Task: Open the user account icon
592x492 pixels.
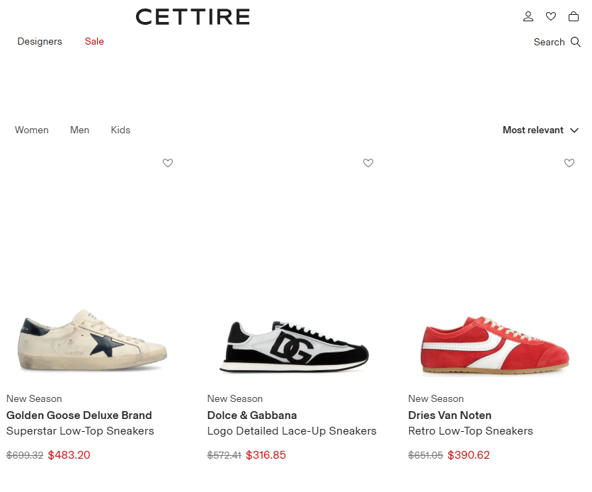Action: tap(528, 16)
